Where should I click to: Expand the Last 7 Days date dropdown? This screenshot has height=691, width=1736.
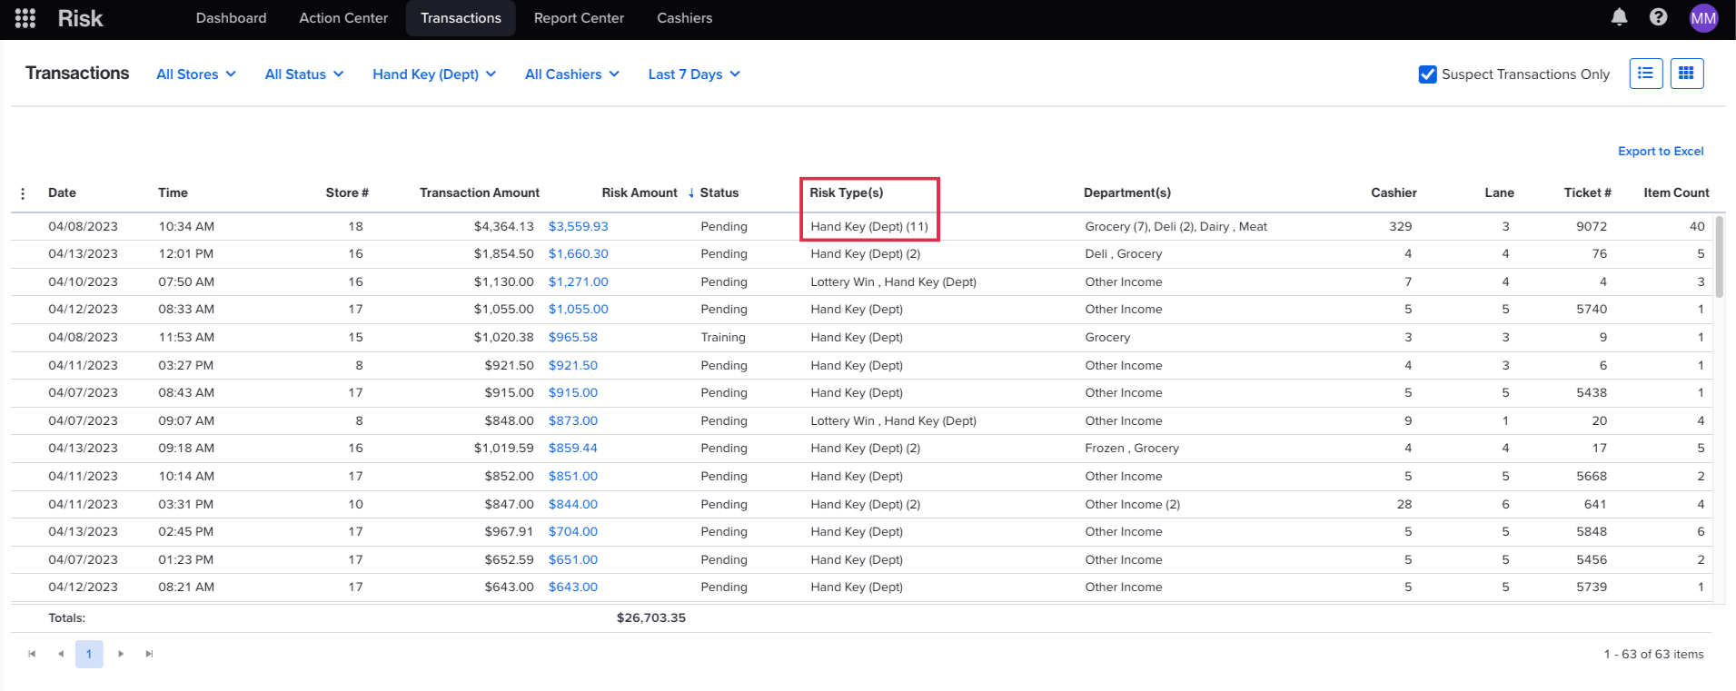coord(694,74)
